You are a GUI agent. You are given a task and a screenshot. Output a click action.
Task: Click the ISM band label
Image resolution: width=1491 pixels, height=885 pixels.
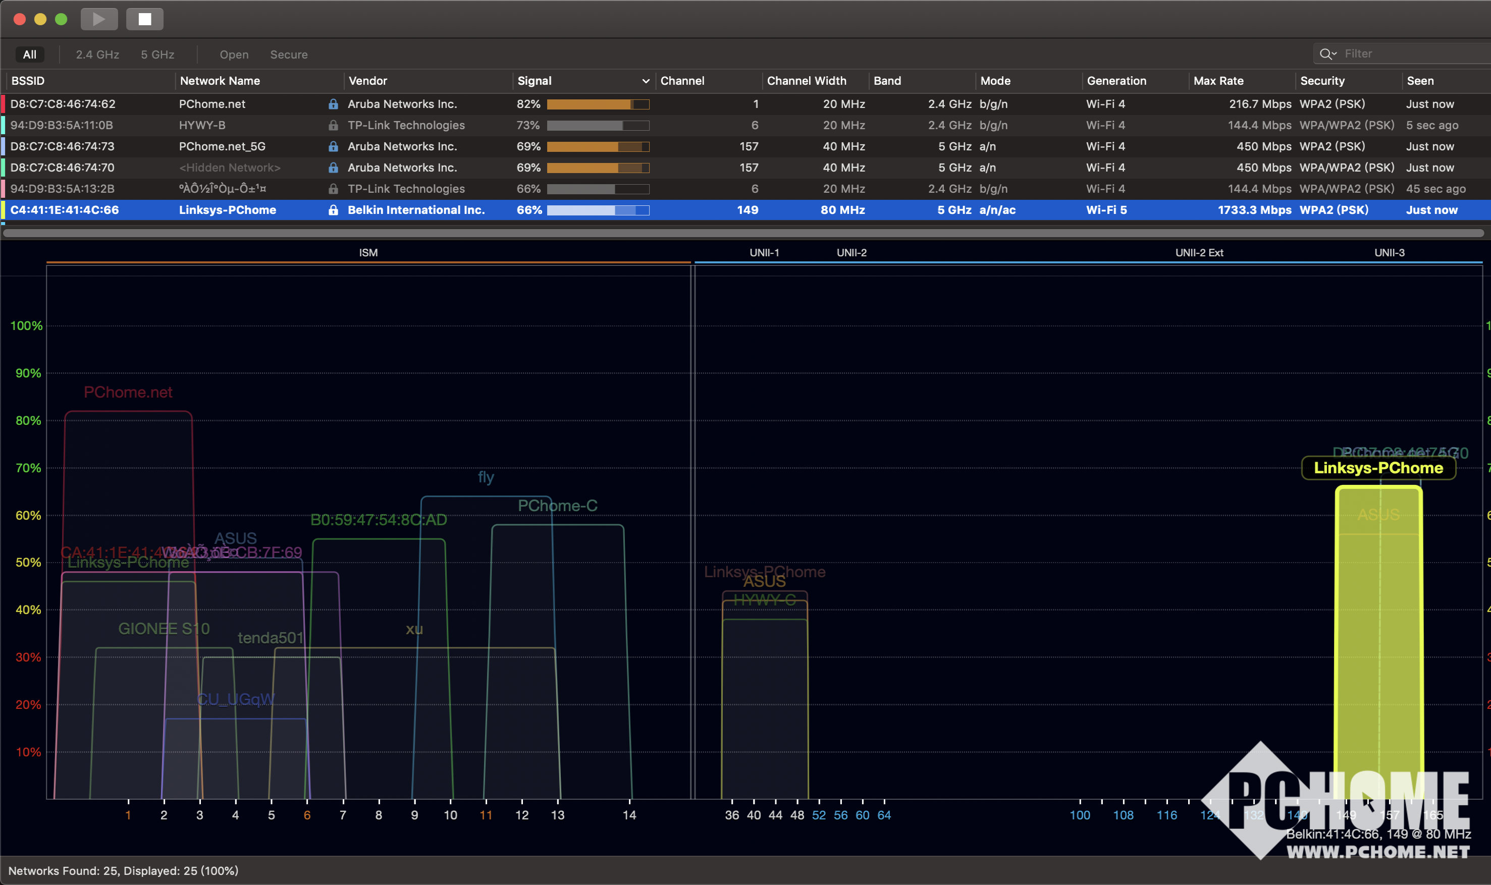tap(368, 253)
